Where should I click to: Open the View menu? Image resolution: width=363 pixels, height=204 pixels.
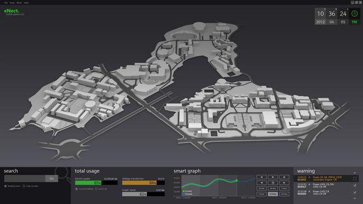tap(12, 3)
